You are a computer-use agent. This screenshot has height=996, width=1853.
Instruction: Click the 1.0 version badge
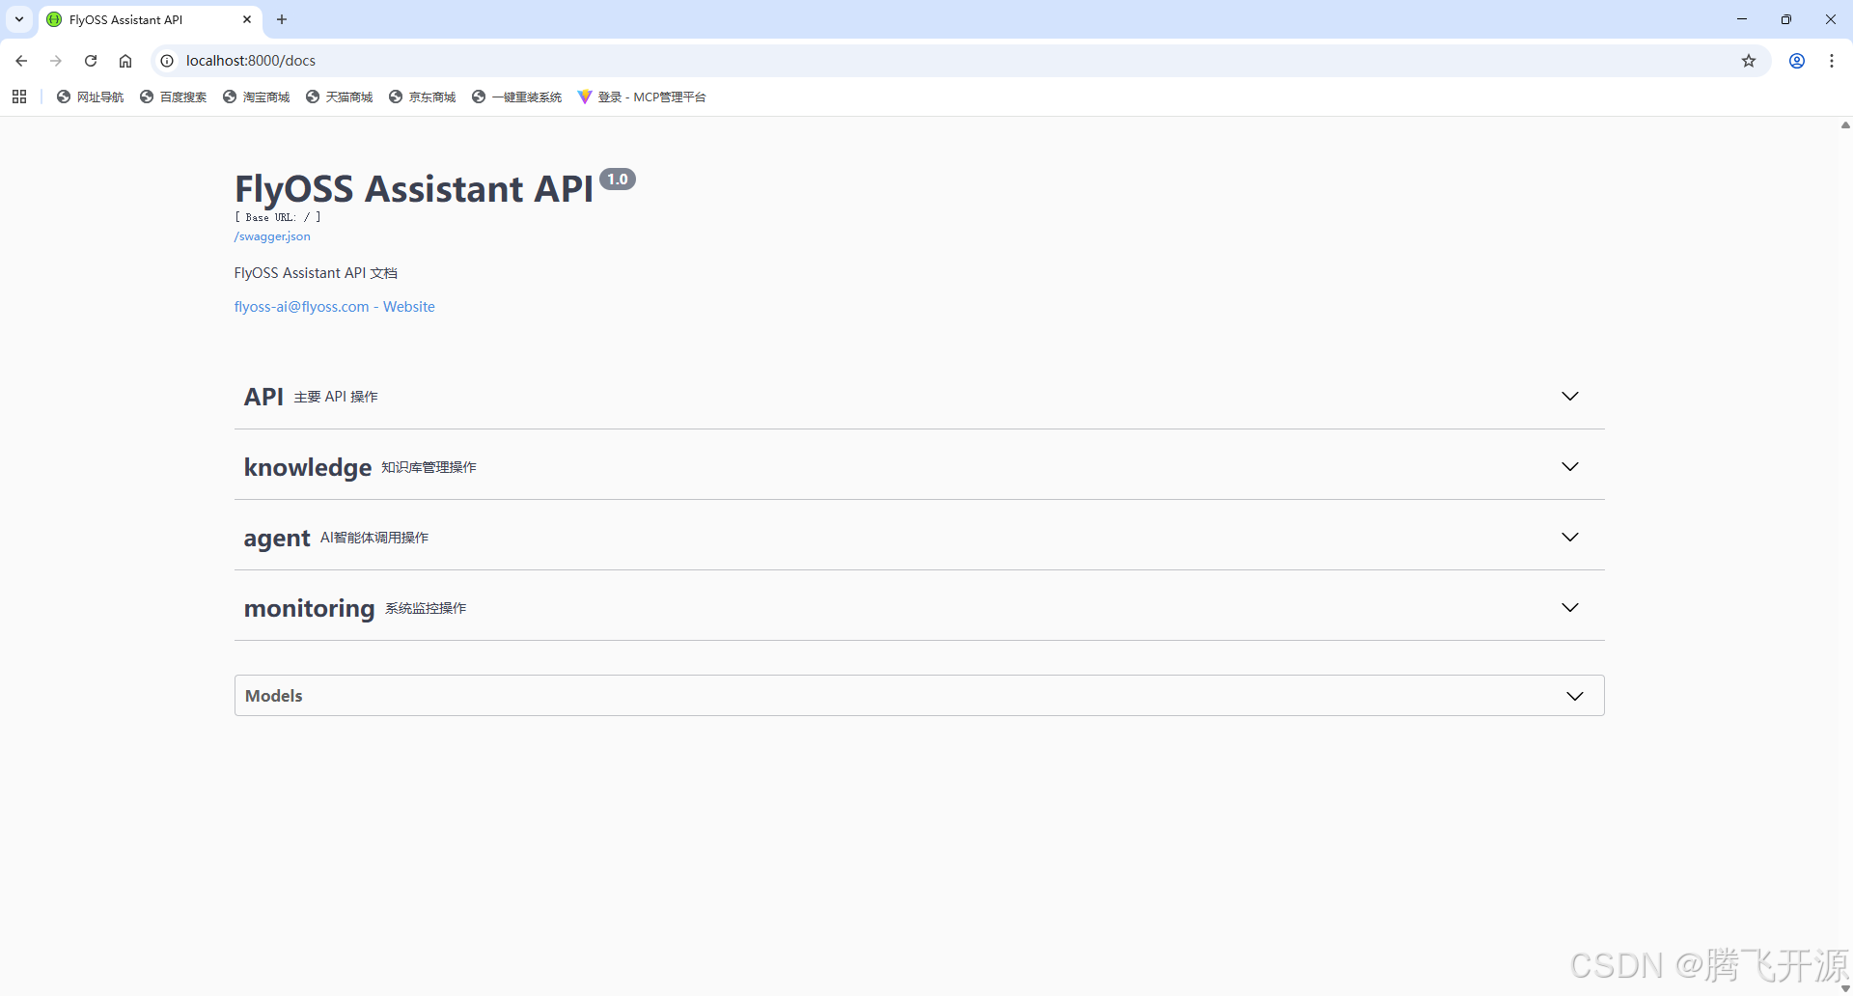(618, 180)
